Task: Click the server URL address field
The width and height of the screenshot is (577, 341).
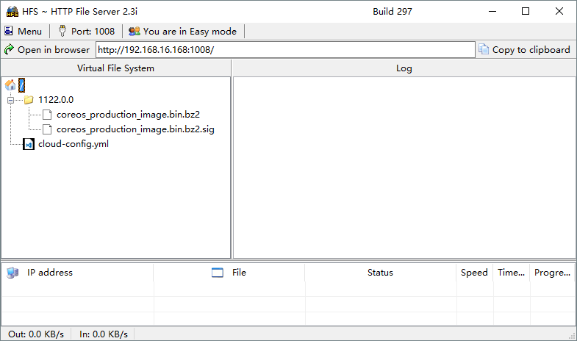Action: pos(285,50)
